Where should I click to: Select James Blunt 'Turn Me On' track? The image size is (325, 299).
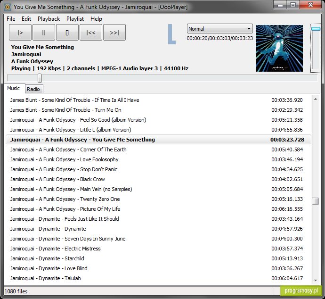pos(158,110)
